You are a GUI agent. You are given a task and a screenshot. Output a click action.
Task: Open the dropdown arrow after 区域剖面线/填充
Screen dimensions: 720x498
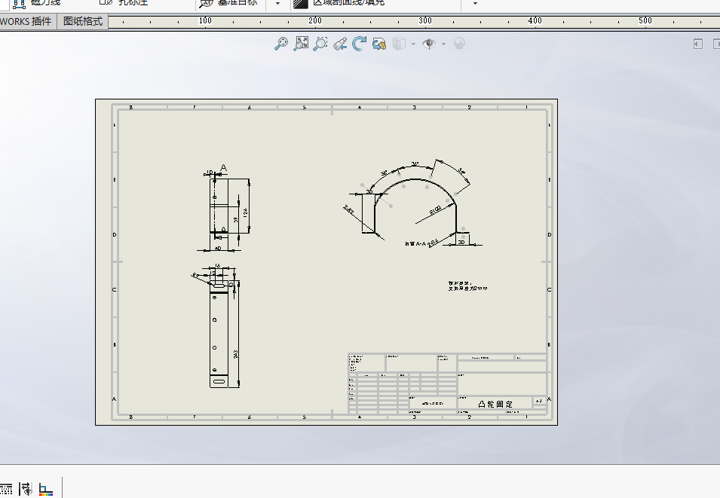coord(474,3)
